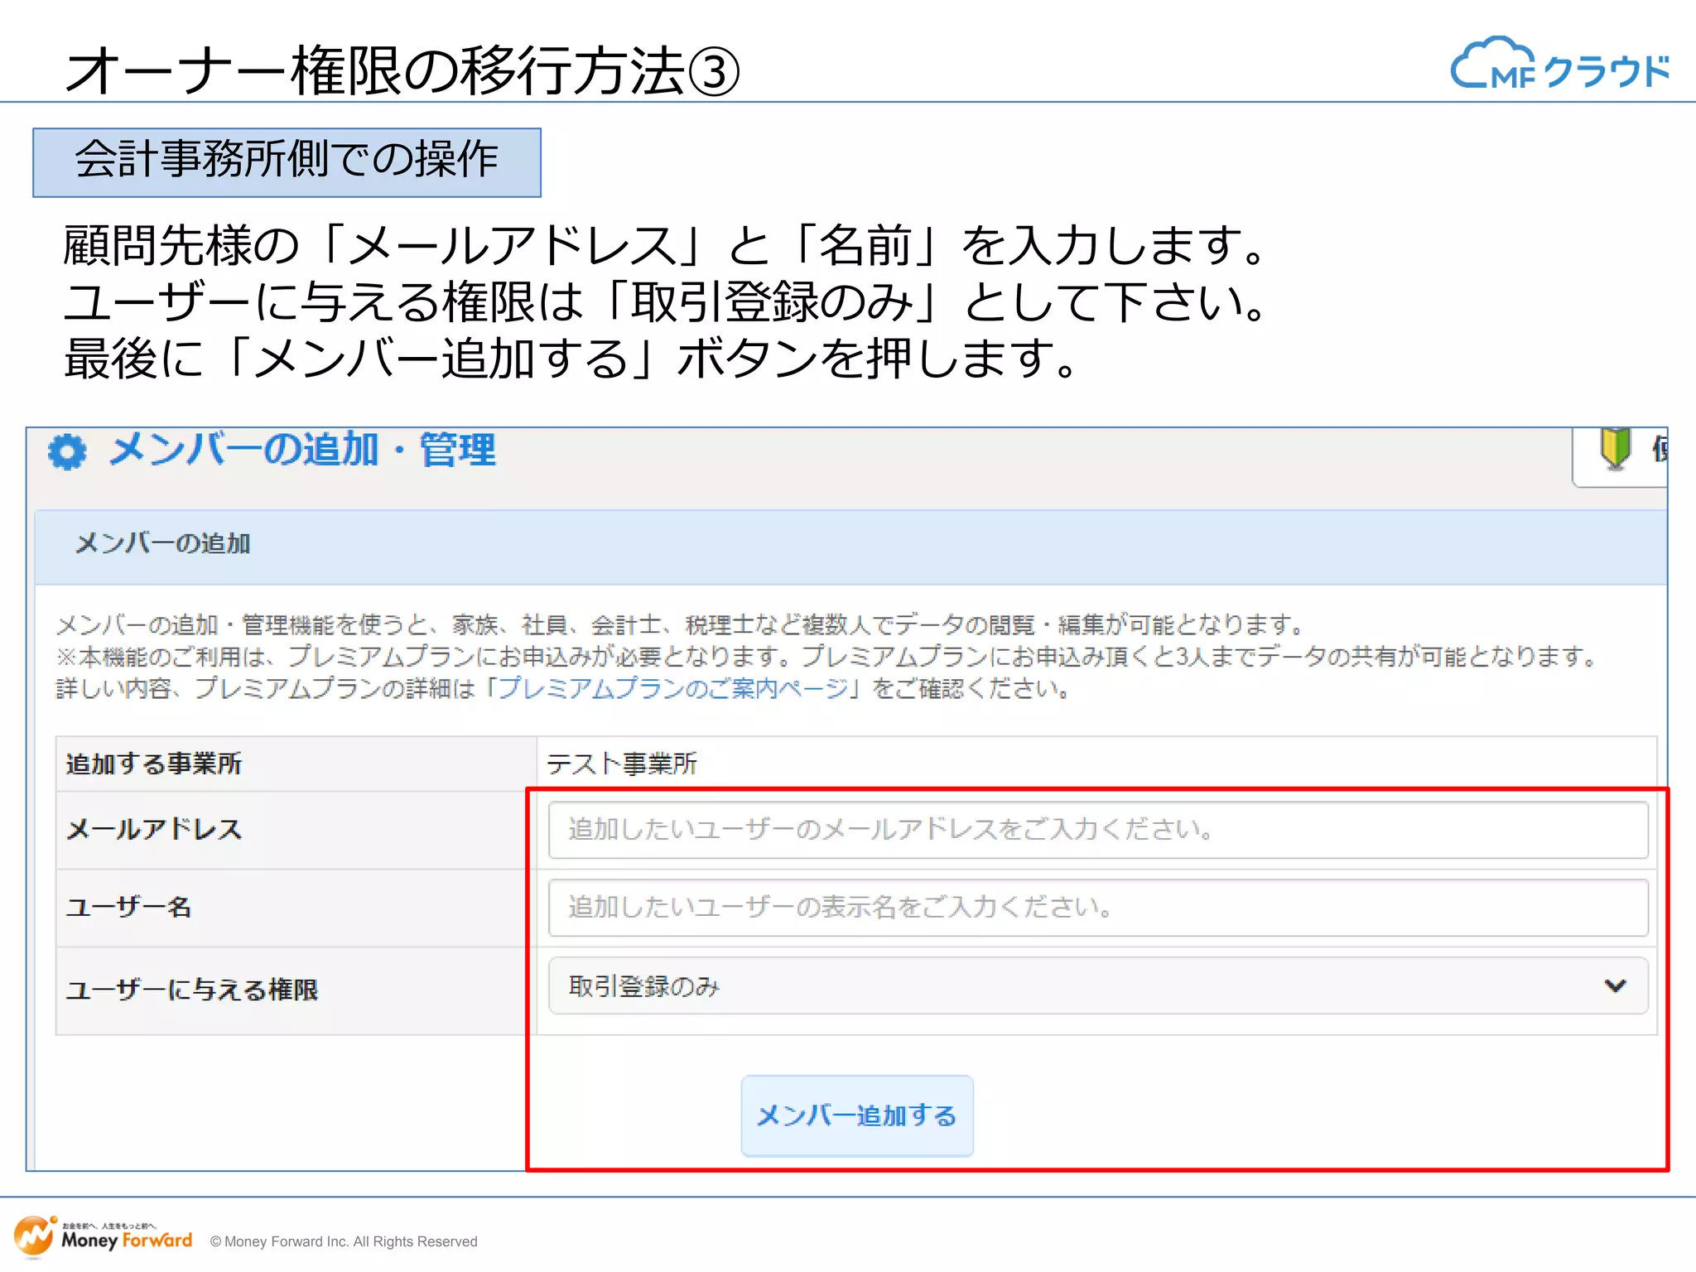Click the 会計事務所側での操作 heading box
The height and width of the screenshot is (1272, 1696).
click(287, 162)
